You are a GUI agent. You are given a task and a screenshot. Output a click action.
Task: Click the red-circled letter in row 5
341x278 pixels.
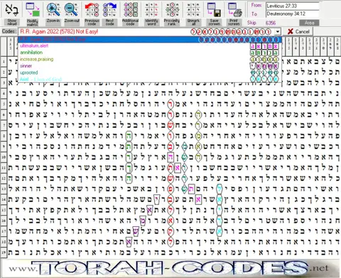coord(170,104)
